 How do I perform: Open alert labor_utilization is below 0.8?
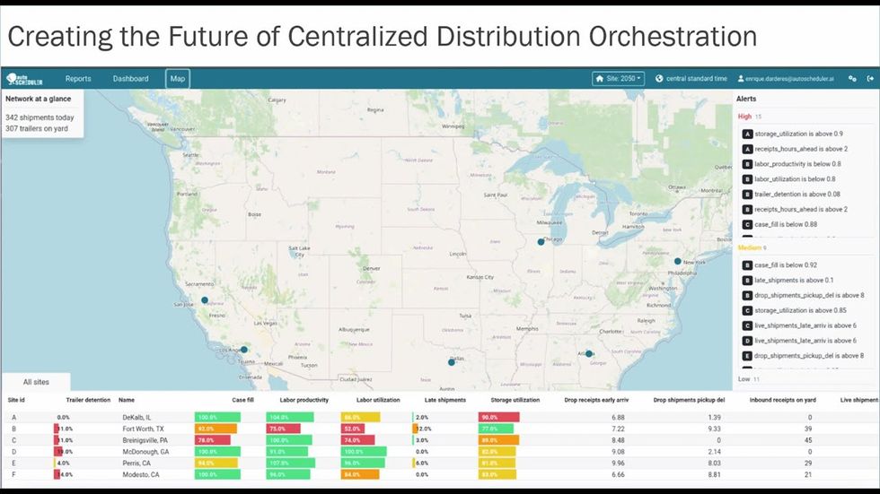(795, 179)
